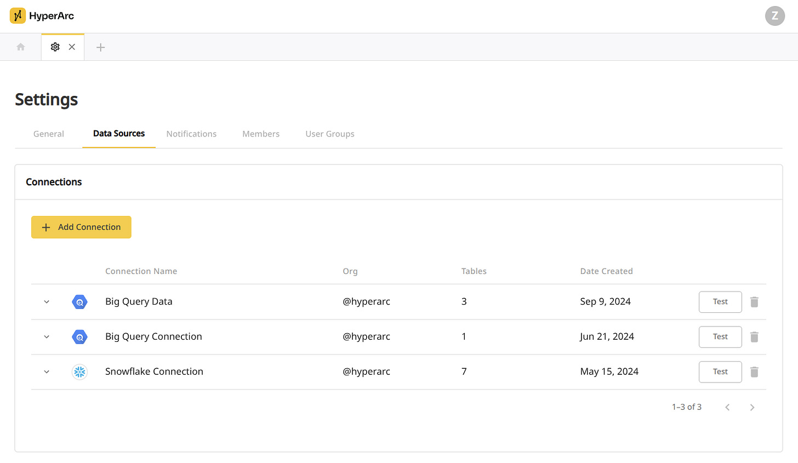Switch to the Members tab
Image resolution: width=798 pixels, height=463 pixels.
[x=261, y=134]
